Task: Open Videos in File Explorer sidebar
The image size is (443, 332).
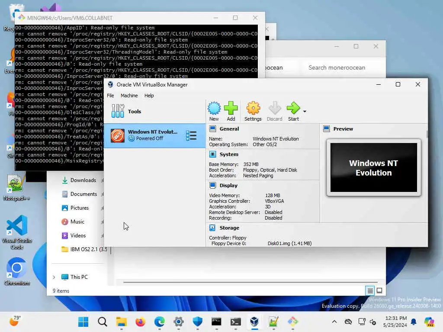Action: coord(78,236)
